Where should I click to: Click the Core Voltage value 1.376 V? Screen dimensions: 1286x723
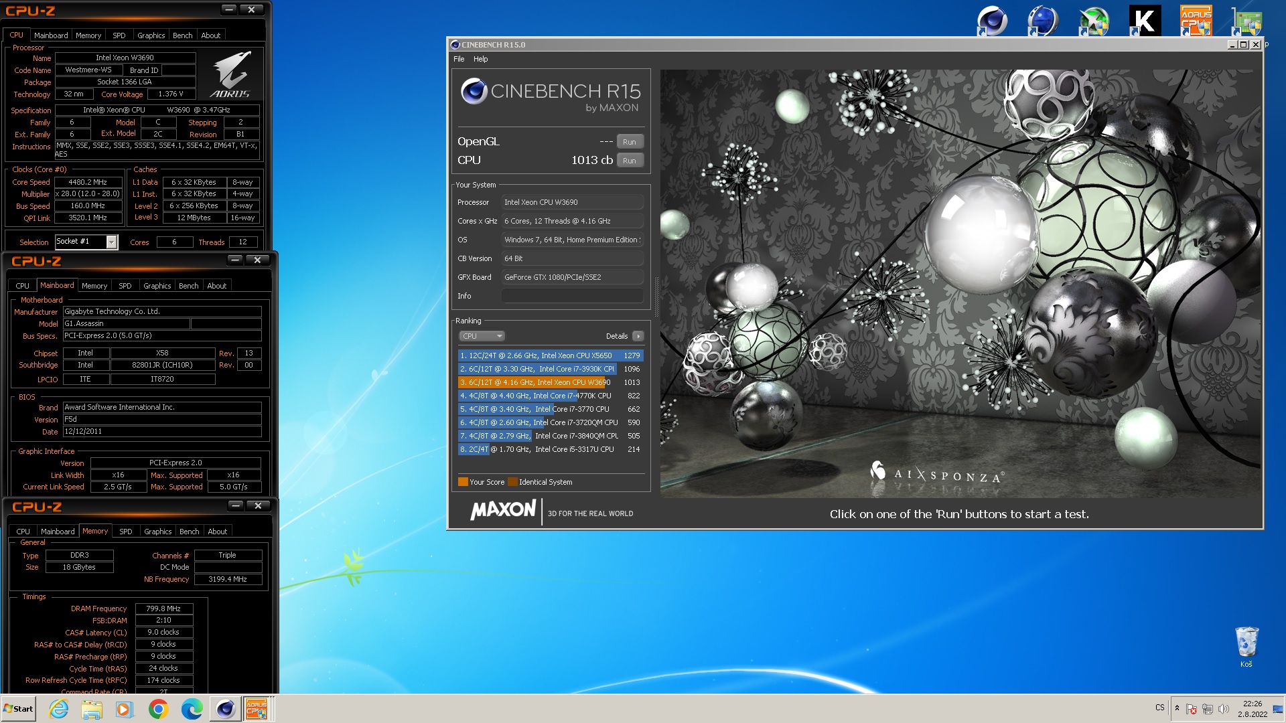coord(171,94)
